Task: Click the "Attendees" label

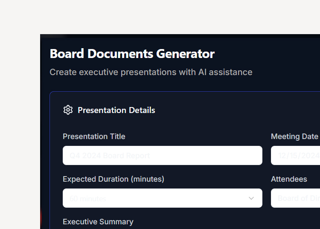Action: pos(289,179)
